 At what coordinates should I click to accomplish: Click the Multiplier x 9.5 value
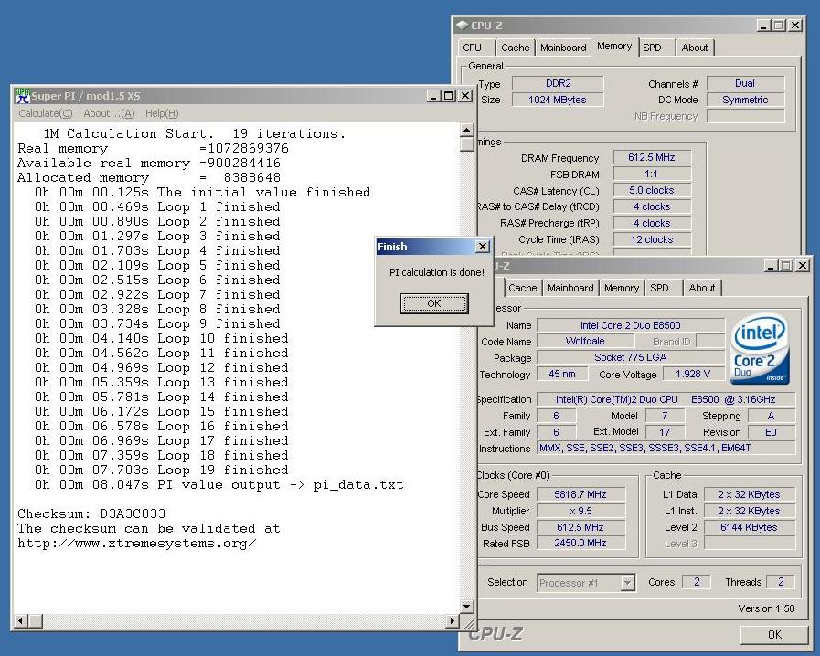580,511
